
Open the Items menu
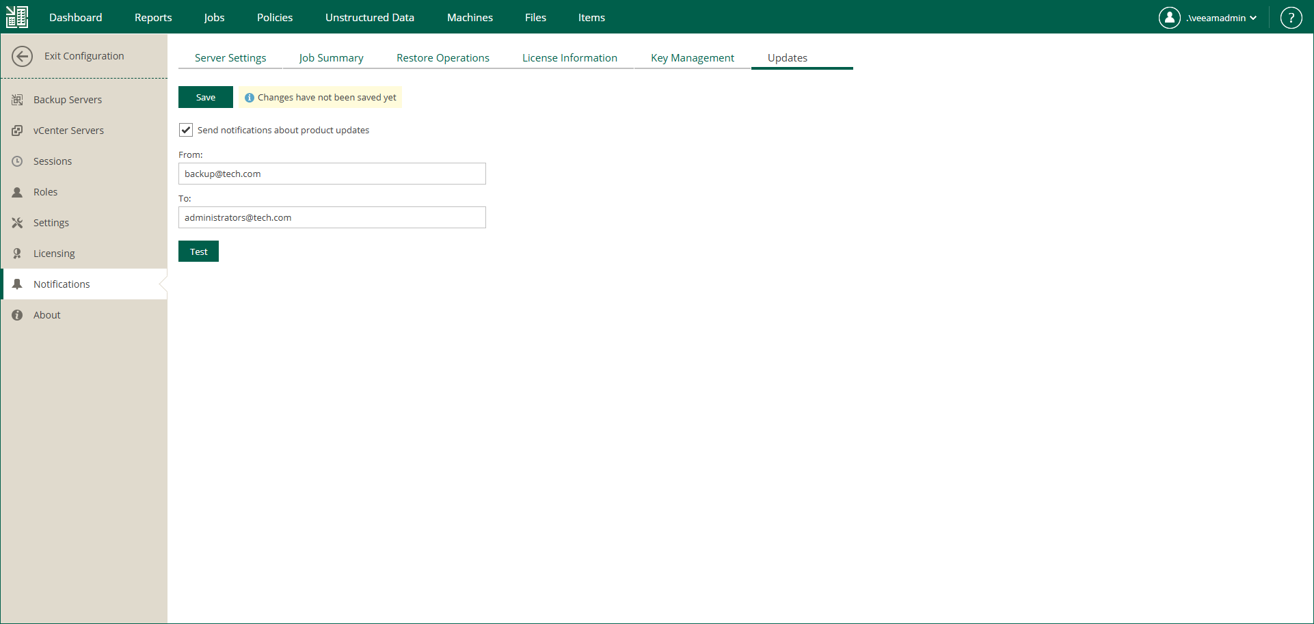[591, 18]
